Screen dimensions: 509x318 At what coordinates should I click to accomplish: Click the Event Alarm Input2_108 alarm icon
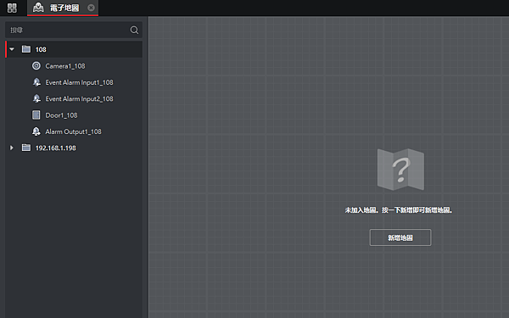pos(36,98)
